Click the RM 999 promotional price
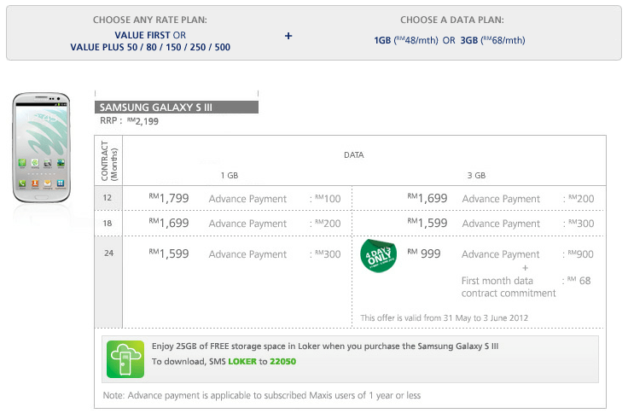This screenshot has width=628, height=419. [x=424, y=253]
